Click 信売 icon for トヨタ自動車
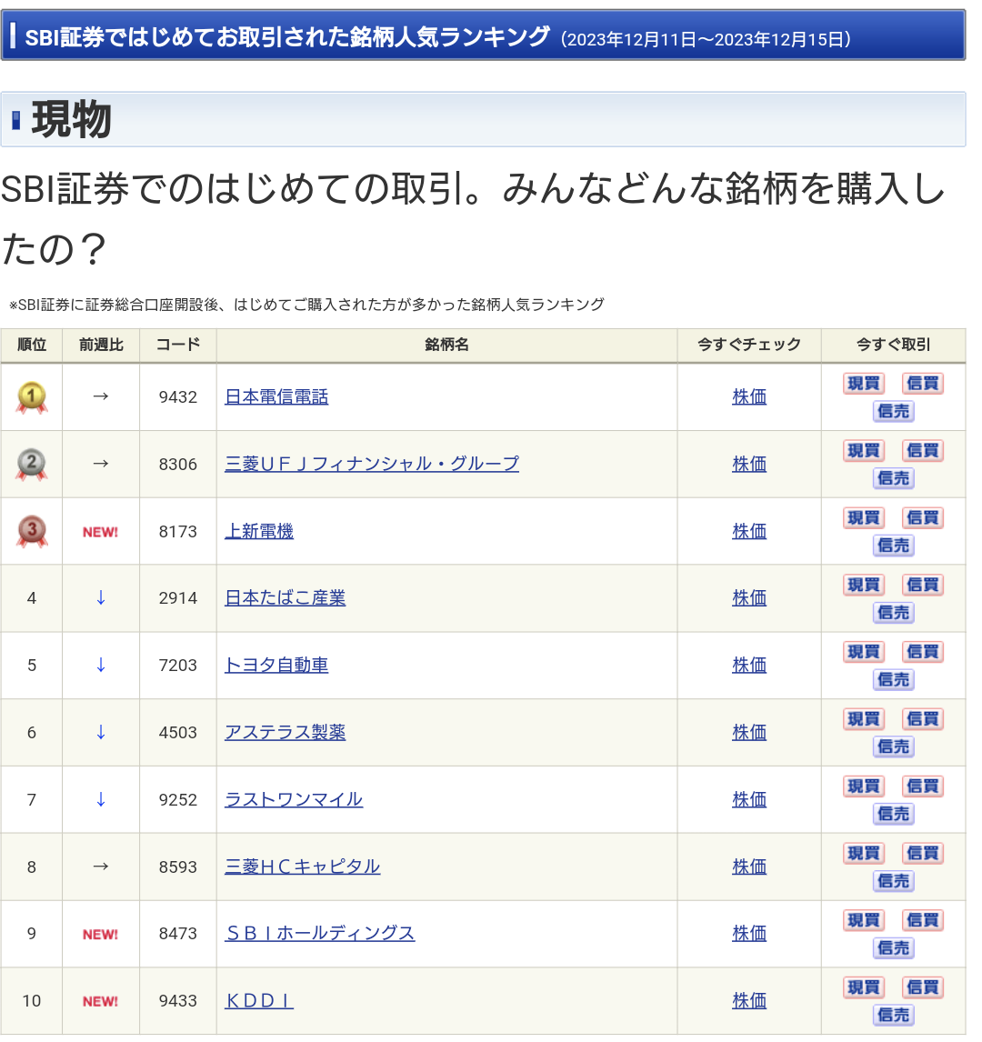 point(894,680)
